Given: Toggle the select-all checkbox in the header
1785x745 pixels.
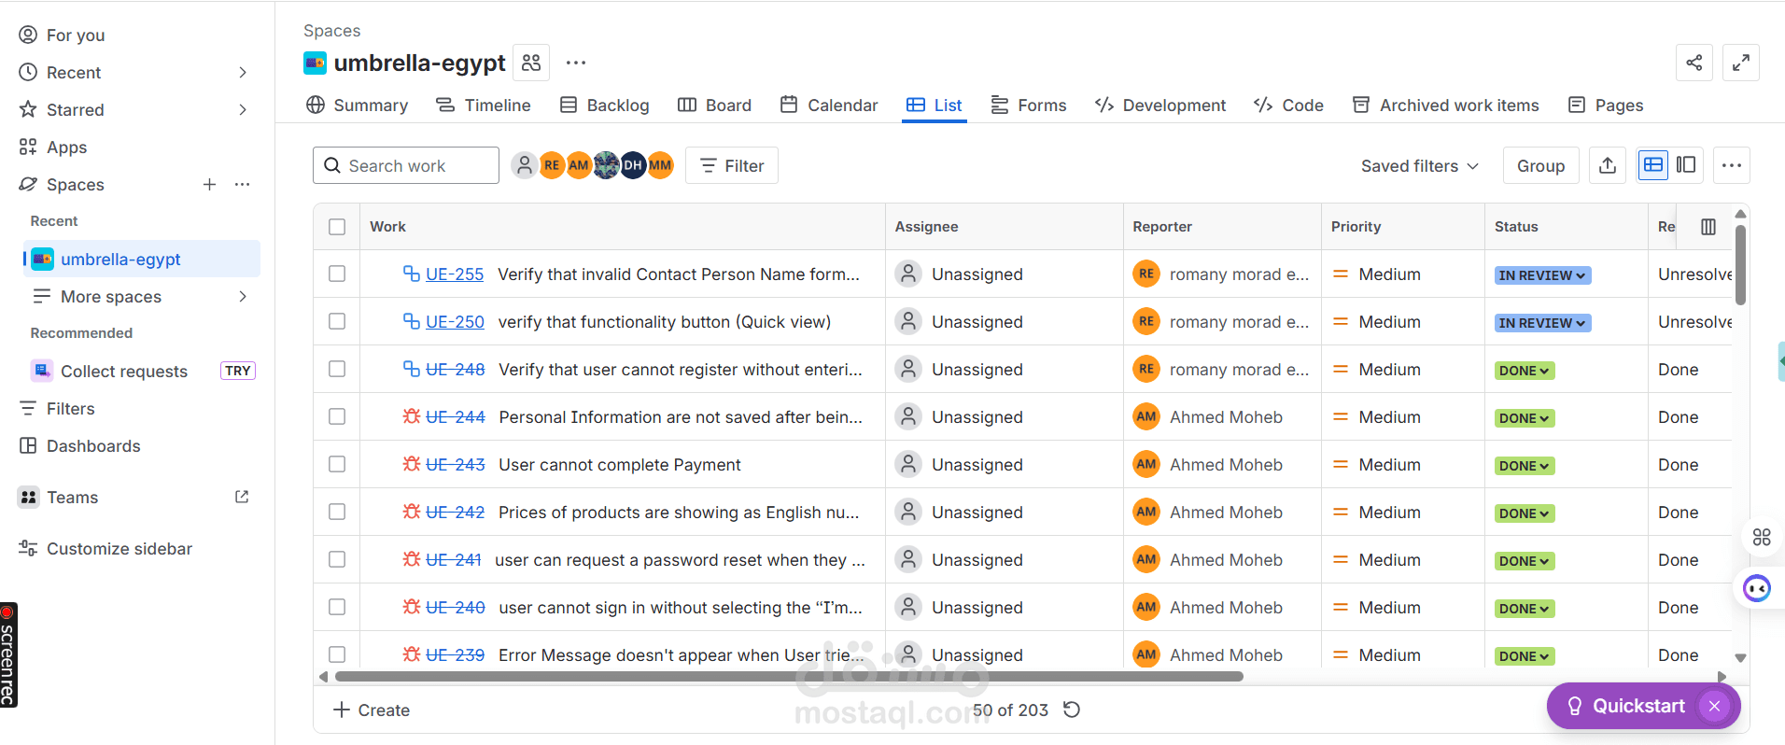Looking at the screenshot, I should 337,227.
